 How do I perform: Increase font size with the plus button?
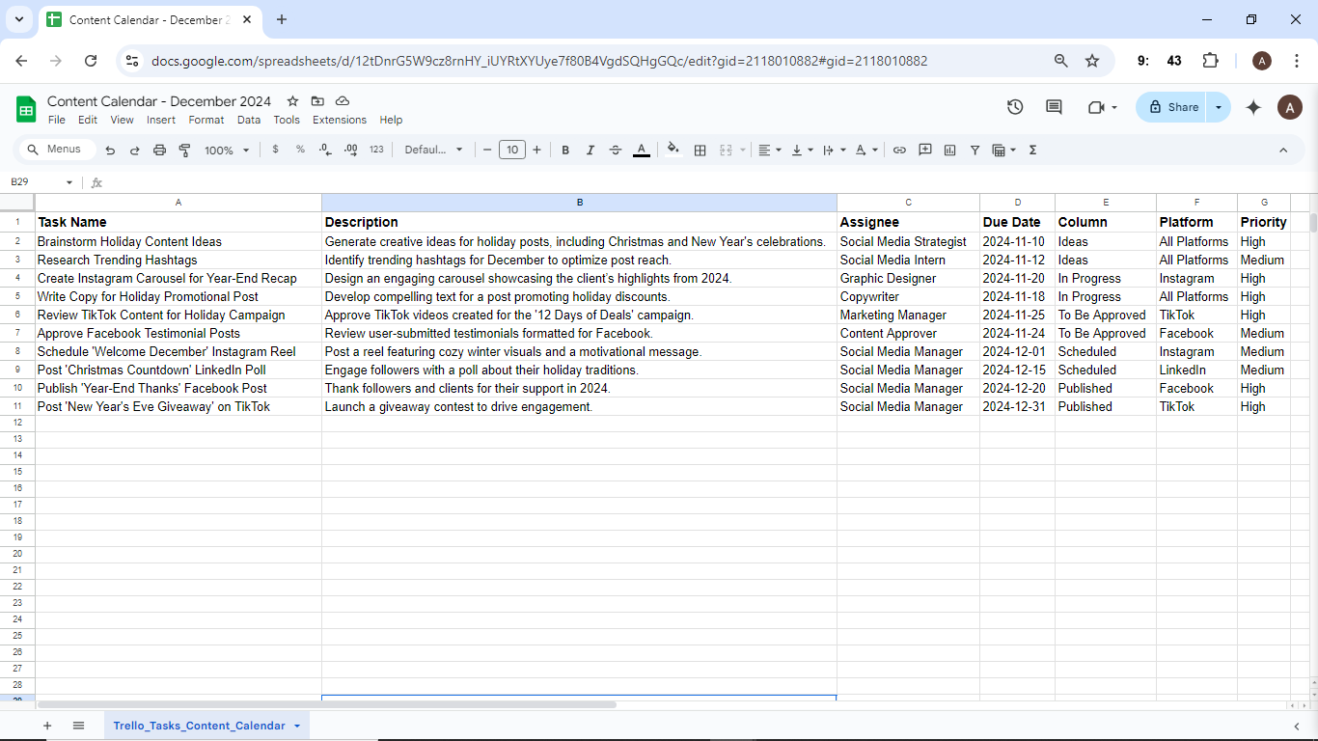click(536, 150)
